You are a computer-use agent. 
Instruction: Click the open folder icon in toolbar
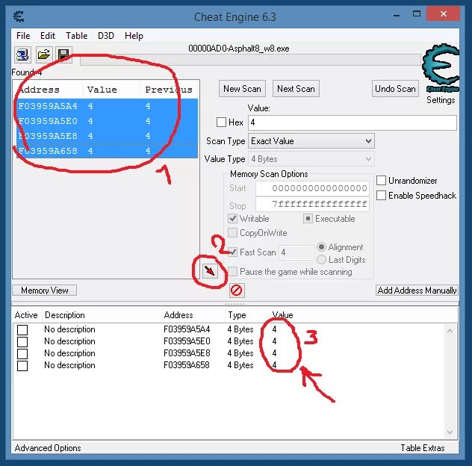[44, 55]
